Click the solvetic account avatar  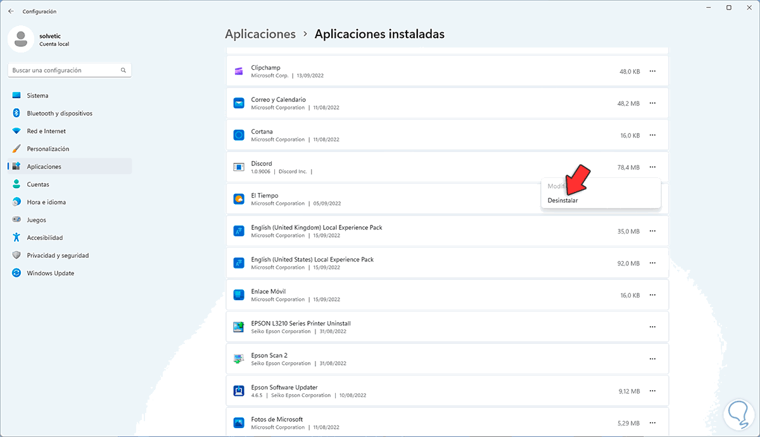point(21,39)
